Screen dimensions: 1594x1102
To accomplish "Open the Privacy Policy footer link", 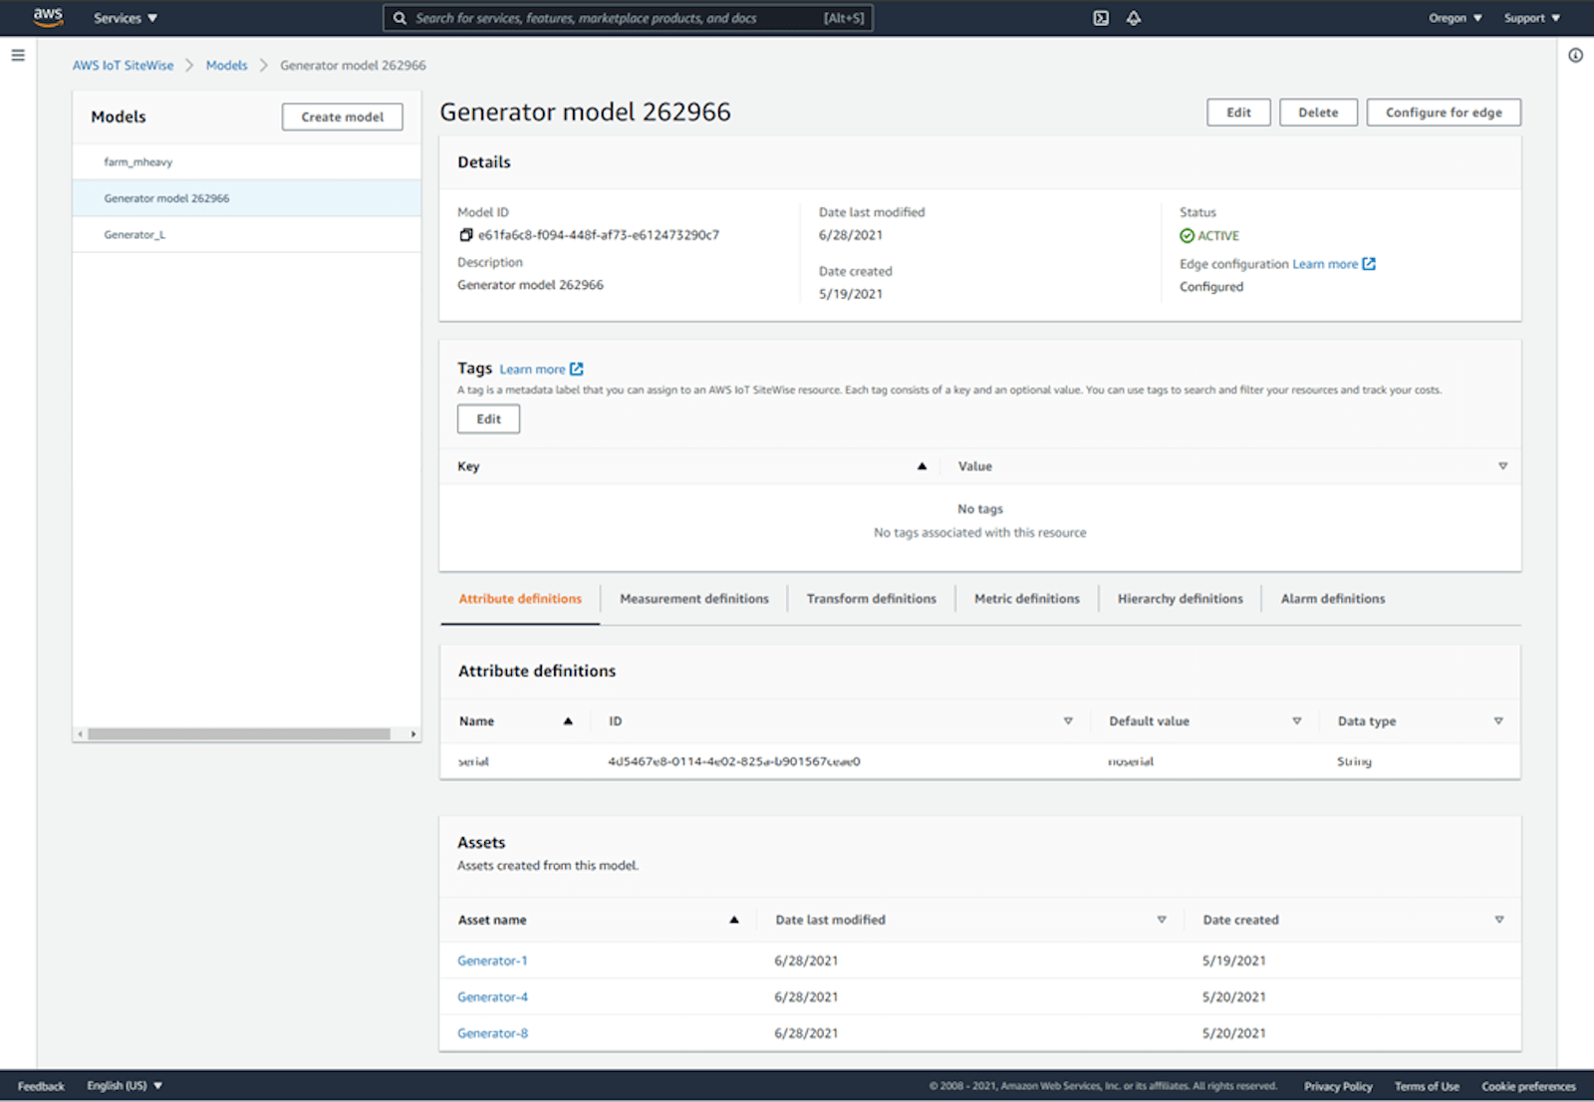I will [1338, 1086].
